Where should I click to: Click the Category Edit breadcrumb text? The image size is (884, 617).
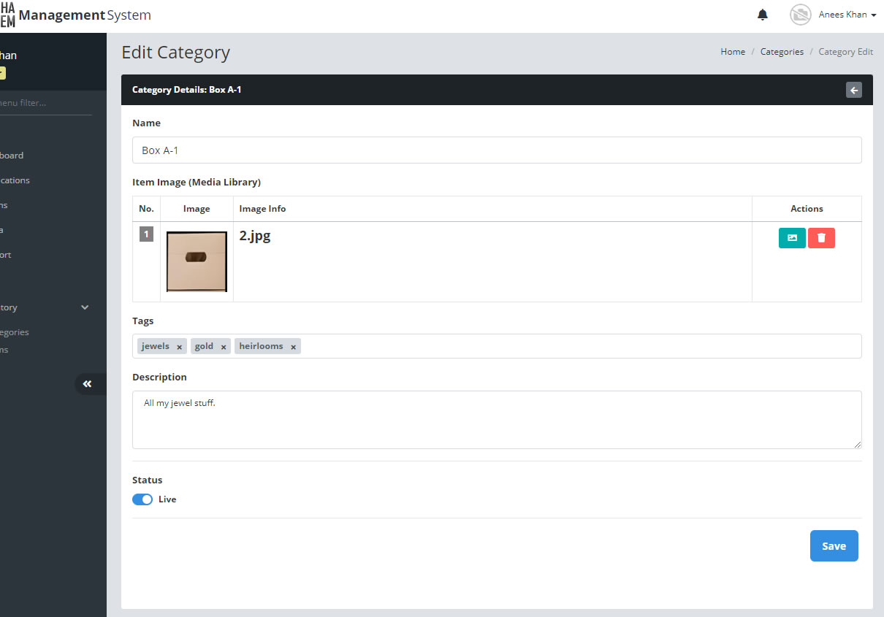[x=845, y=52]
